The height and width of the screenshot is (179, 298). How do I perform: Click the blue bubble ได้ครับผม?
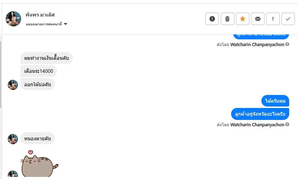(275, 101)
